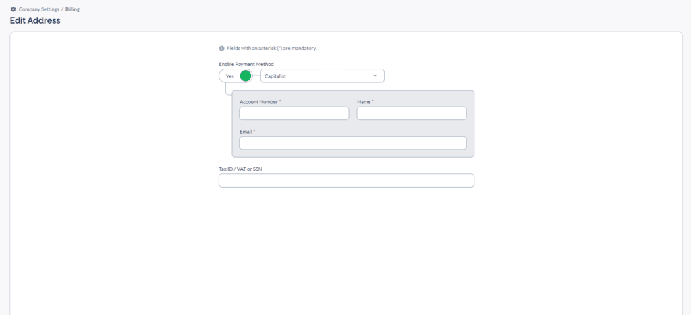Focus the Account Number input field
Screen dimensions: 691x315
coord(294,113)
